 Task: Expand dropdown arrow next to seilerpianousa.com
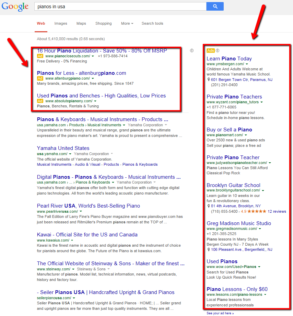pos(74,298)
